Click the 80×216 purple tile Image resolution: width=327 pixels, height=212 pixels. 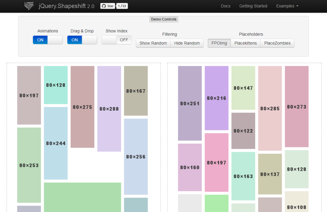click(x=217, y=98)
